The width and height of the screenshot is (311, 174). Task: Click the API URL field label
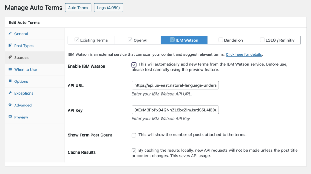tap(76, 85)
